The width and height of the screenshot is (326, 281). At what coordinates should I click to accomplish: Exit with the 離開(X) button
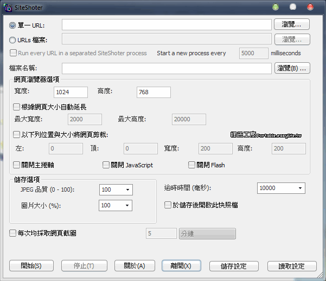pos(181,266)
